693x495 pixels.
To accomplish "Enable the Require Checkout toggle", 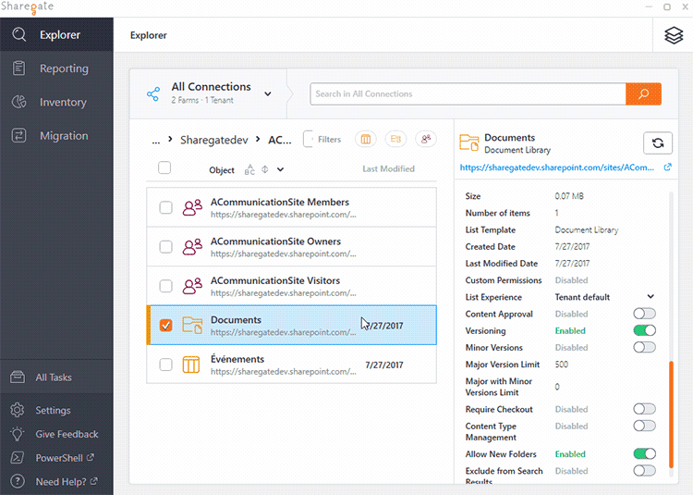I will point(644,409).
